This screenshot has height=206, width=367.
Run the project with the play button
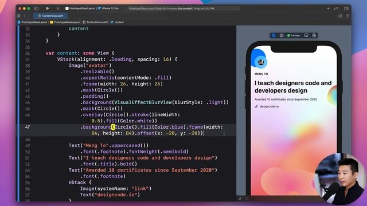click(x=48, y=9)
